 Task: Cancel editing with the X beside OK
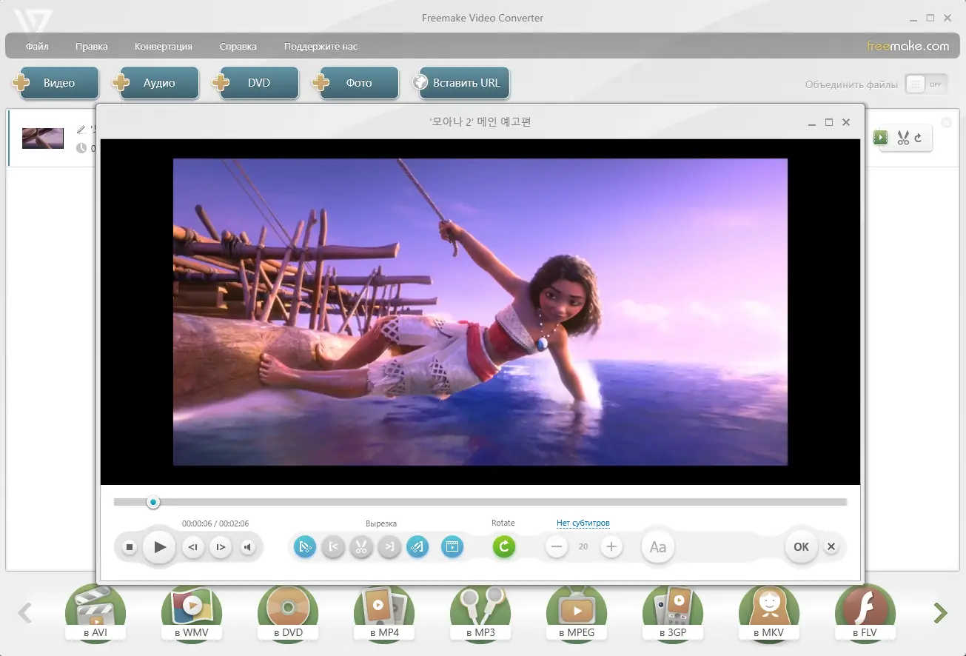831,547
